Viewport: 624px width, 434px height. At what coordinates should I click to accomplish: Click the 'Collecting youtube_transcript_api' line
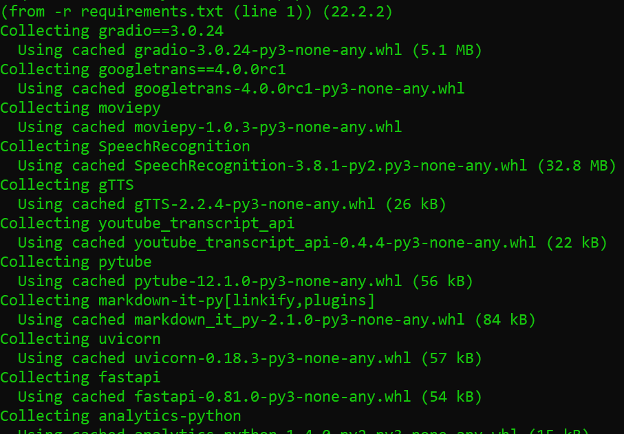147,224
